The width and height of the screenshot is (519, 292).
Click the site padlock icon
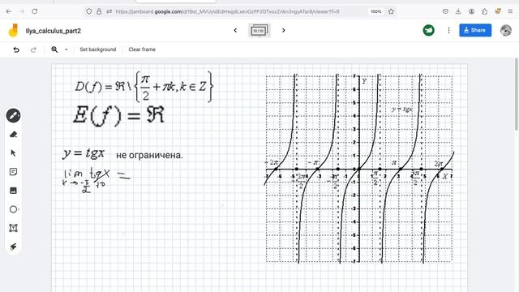(x=99, y=11)
